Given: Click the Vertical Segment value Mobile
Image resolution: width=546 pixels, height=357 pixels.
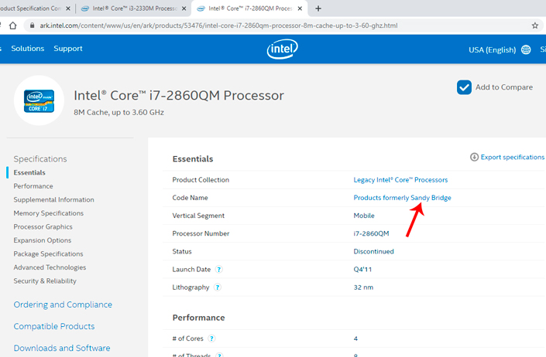Looking at the screenshot, I should pyautogui.click(x=364, y=216).
